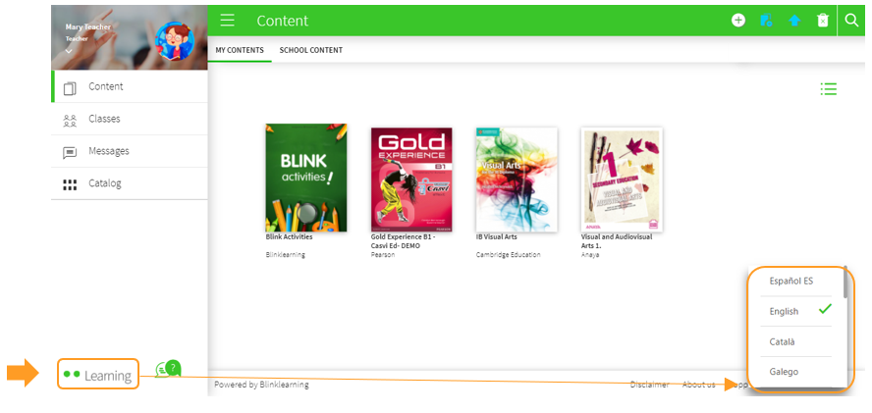The height and width of the screenshot is (413, 872).
Task: Switch to School Content tab
Action: (311, 50)
